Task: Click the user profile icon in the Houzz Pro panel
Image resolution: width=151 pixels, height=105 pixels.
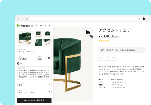Action: pos(45,25)
